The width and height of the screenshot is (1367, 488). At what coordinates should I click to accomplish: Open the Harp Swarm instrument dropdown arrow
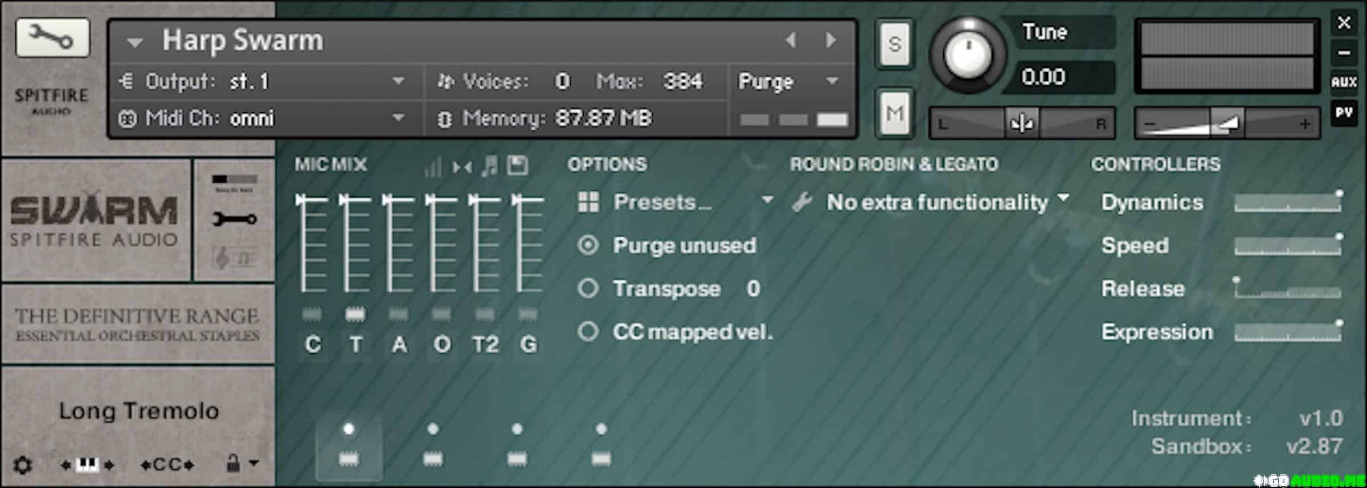coord(135,42)
